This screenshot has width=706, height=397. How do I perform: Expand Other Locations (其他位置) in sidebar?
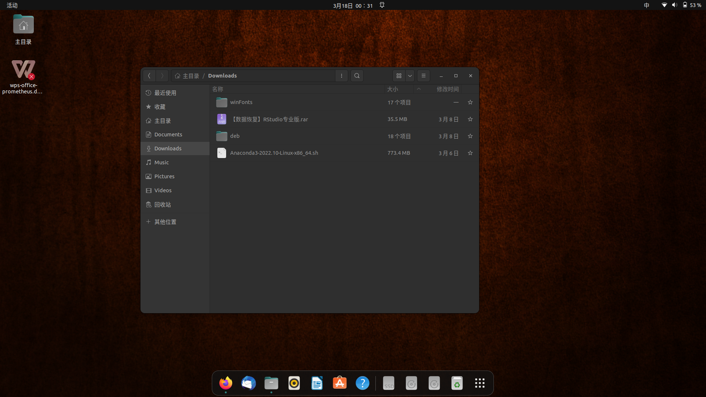point(165,222)
